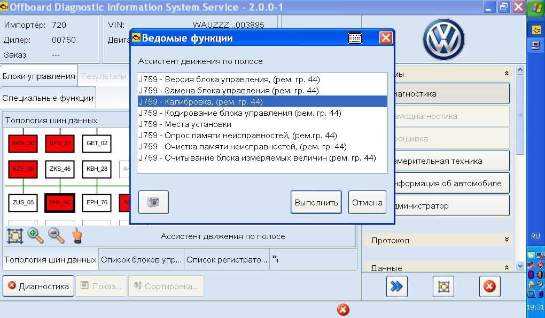The width and height of the screenshot is (545, 318).
Task: Select J759 - Замена блока управления
Action: (262, 90)
